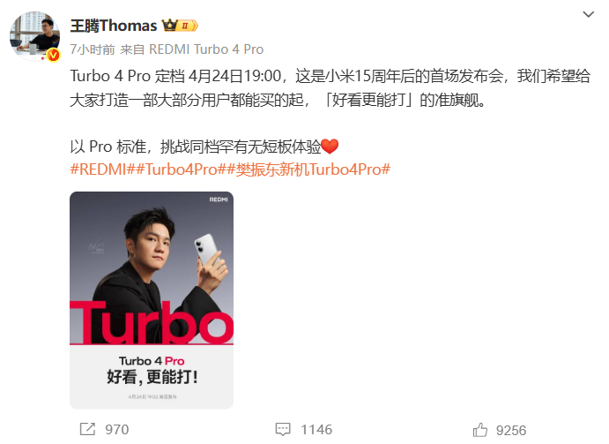609x444 pixels.
Task: Click the repost share icon
Action: [x=87, y=429]
